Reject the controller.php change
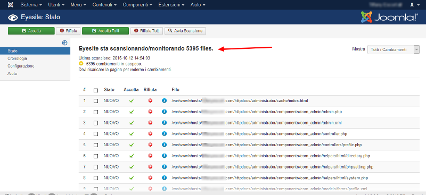Image resolution: width=426 pixels, height=195 pixels. click(150, 134)
